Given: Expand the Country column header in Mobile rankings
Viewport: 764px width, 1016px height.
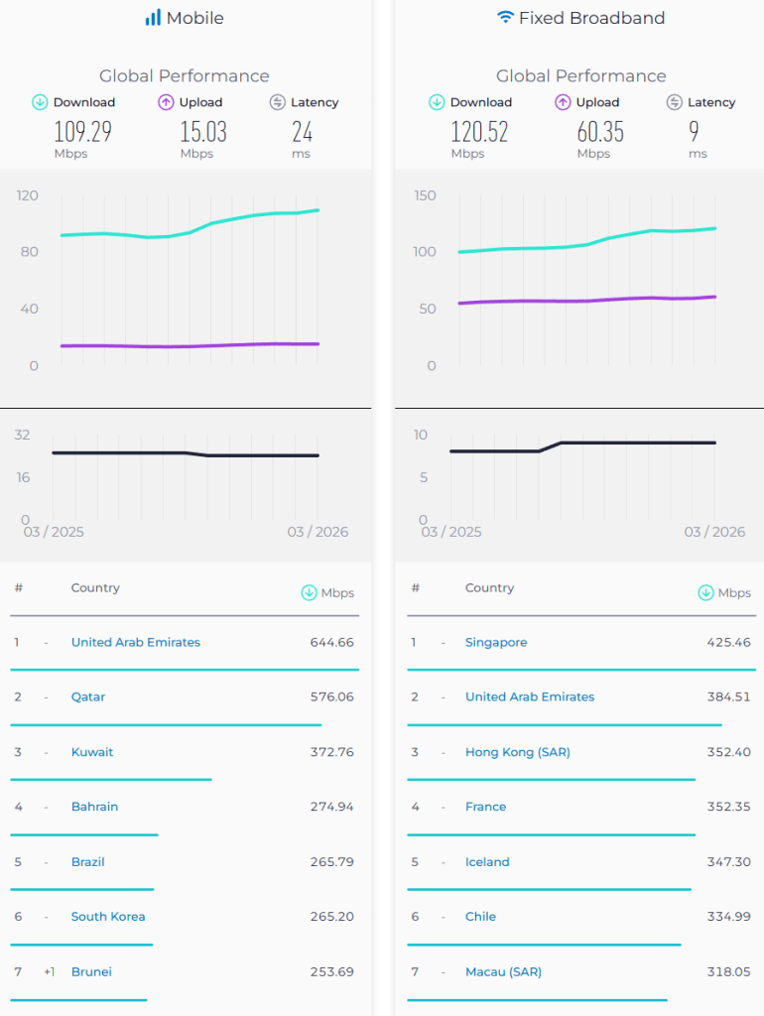Looking at the screenshot, I should (95, 587).
